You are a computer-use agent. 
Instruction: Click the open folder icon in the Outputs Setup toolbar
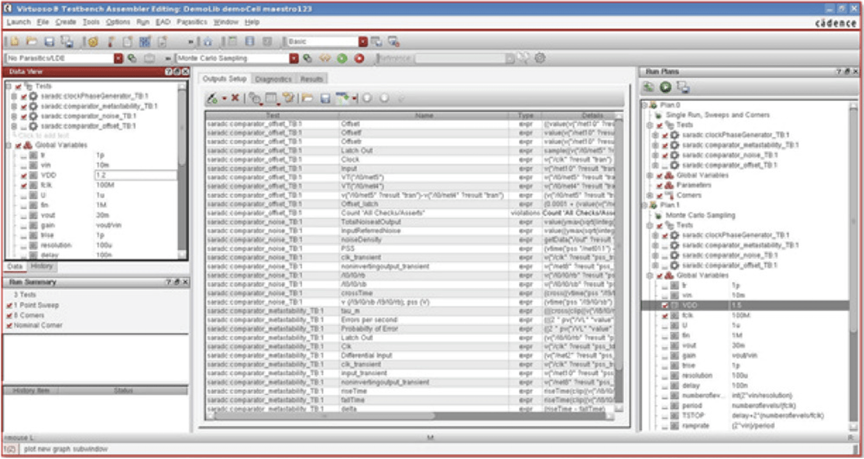click(308, 98)
